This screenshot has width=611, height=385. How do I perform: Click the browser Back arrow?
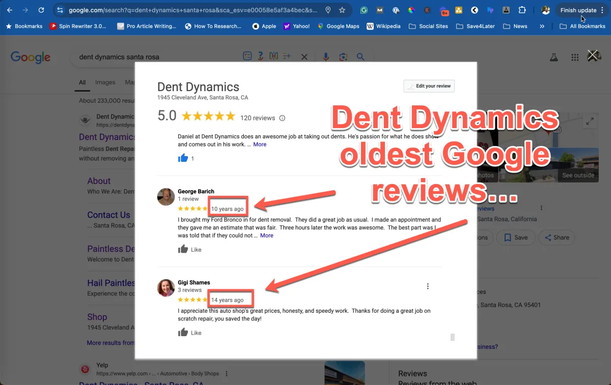(x=10, y=10)
